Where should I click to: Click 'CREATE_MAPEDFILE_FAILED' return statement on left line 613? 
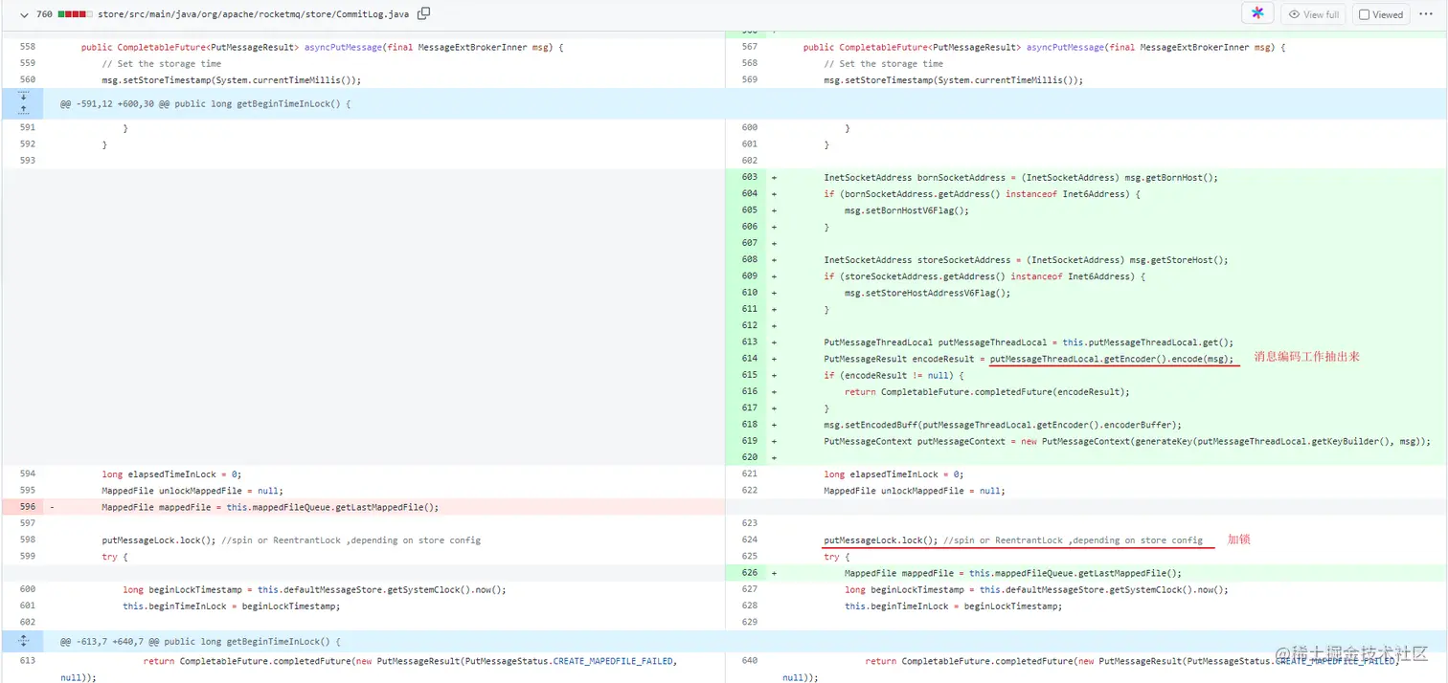(x=410, y=660)
